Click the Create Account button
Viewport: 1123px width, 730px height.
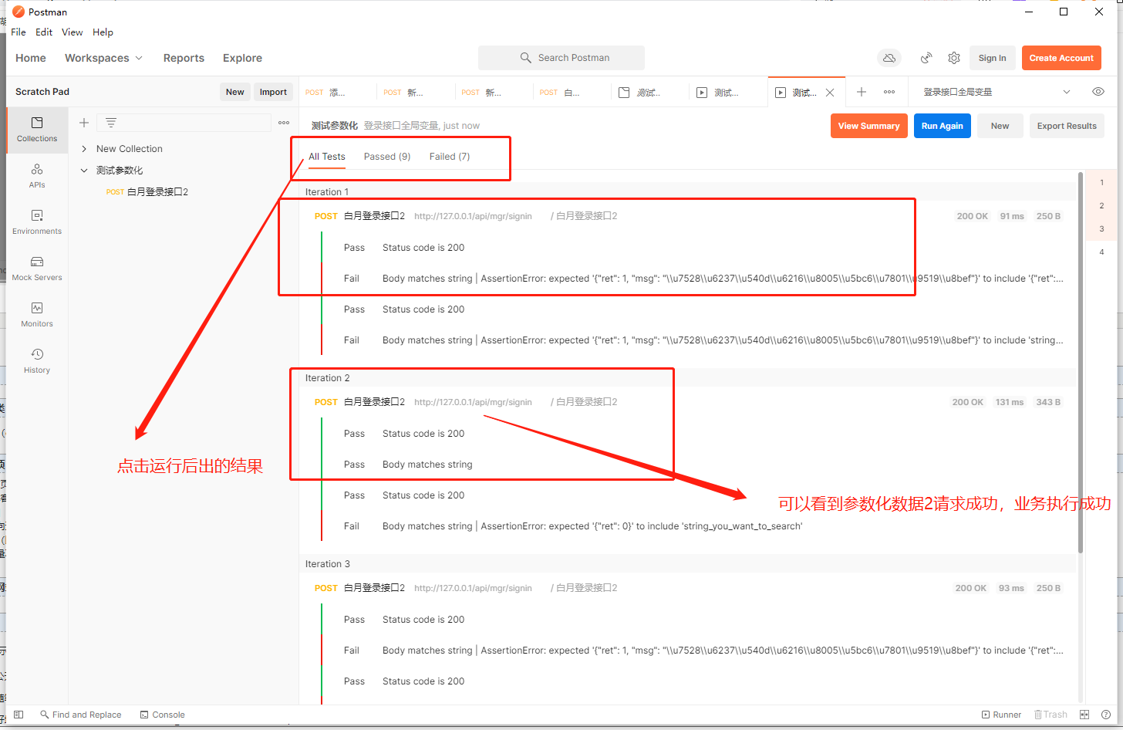[x=1061, y=58]
